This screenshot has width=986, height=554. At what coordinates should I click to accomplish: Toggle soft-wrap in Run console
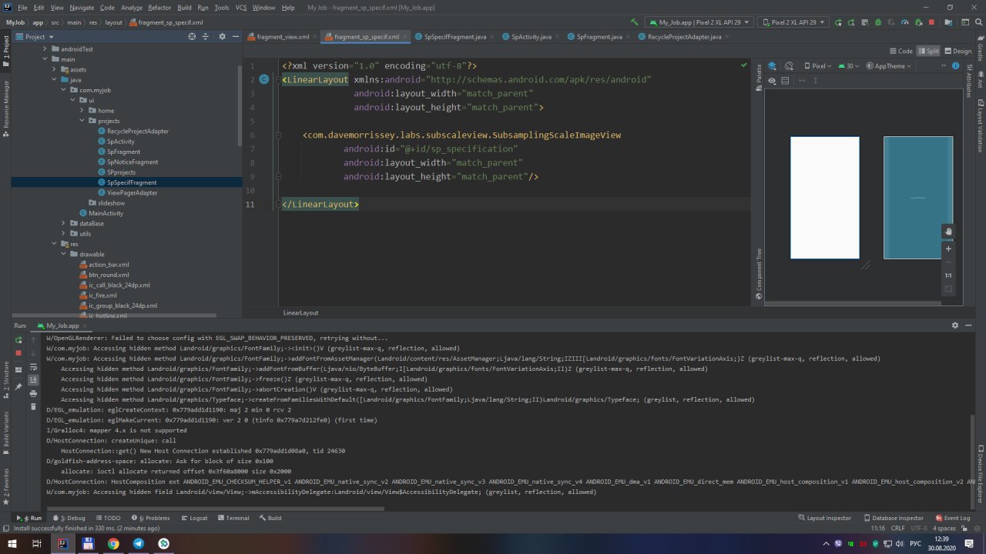[33, 367]
